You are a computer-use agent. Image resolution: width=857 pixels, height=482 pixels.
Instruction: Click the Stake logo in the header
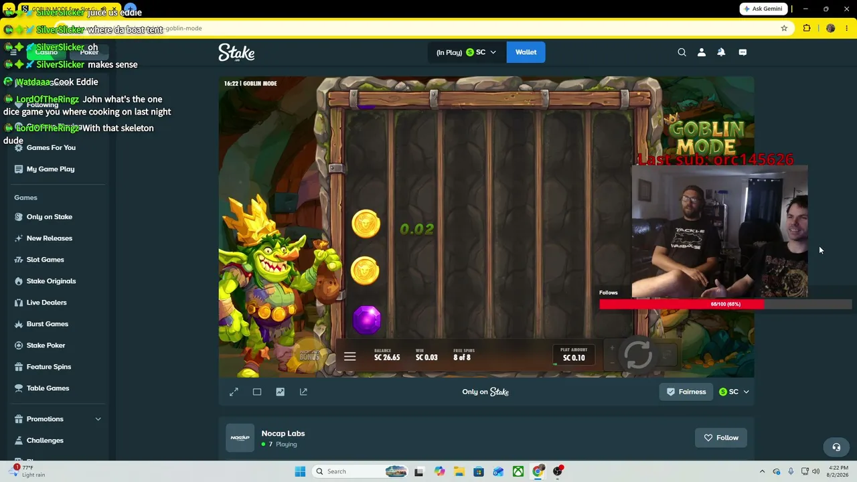236,52
